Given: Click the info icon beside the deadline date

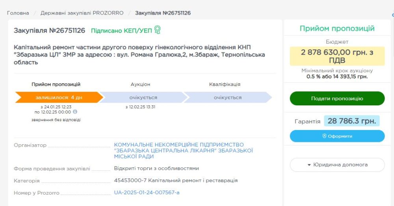Looking at the screenshot, I should click(x=75, y=112).
